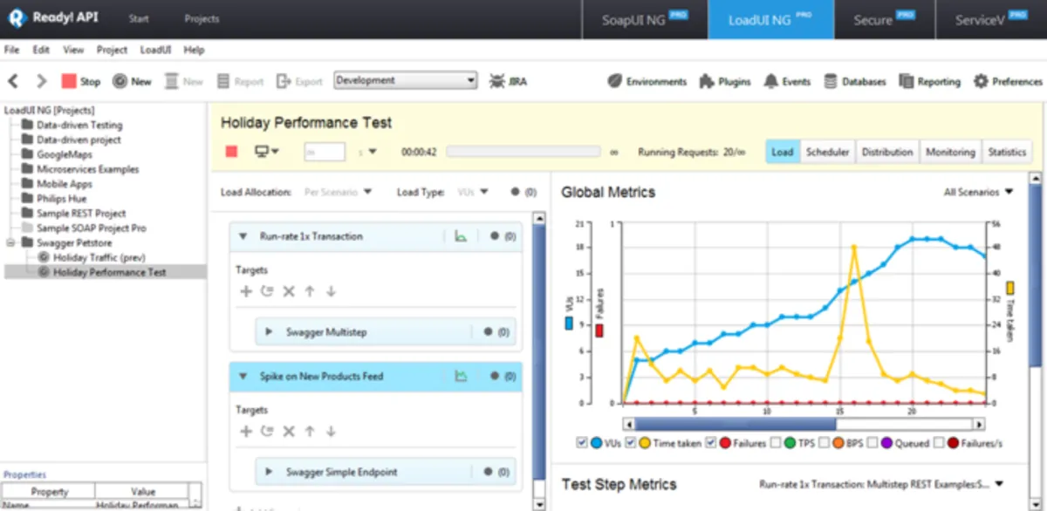Open the agent monitor dropdown icon
The height and width of the screenshot is (511, 1047).
click(x=266, y=152)
